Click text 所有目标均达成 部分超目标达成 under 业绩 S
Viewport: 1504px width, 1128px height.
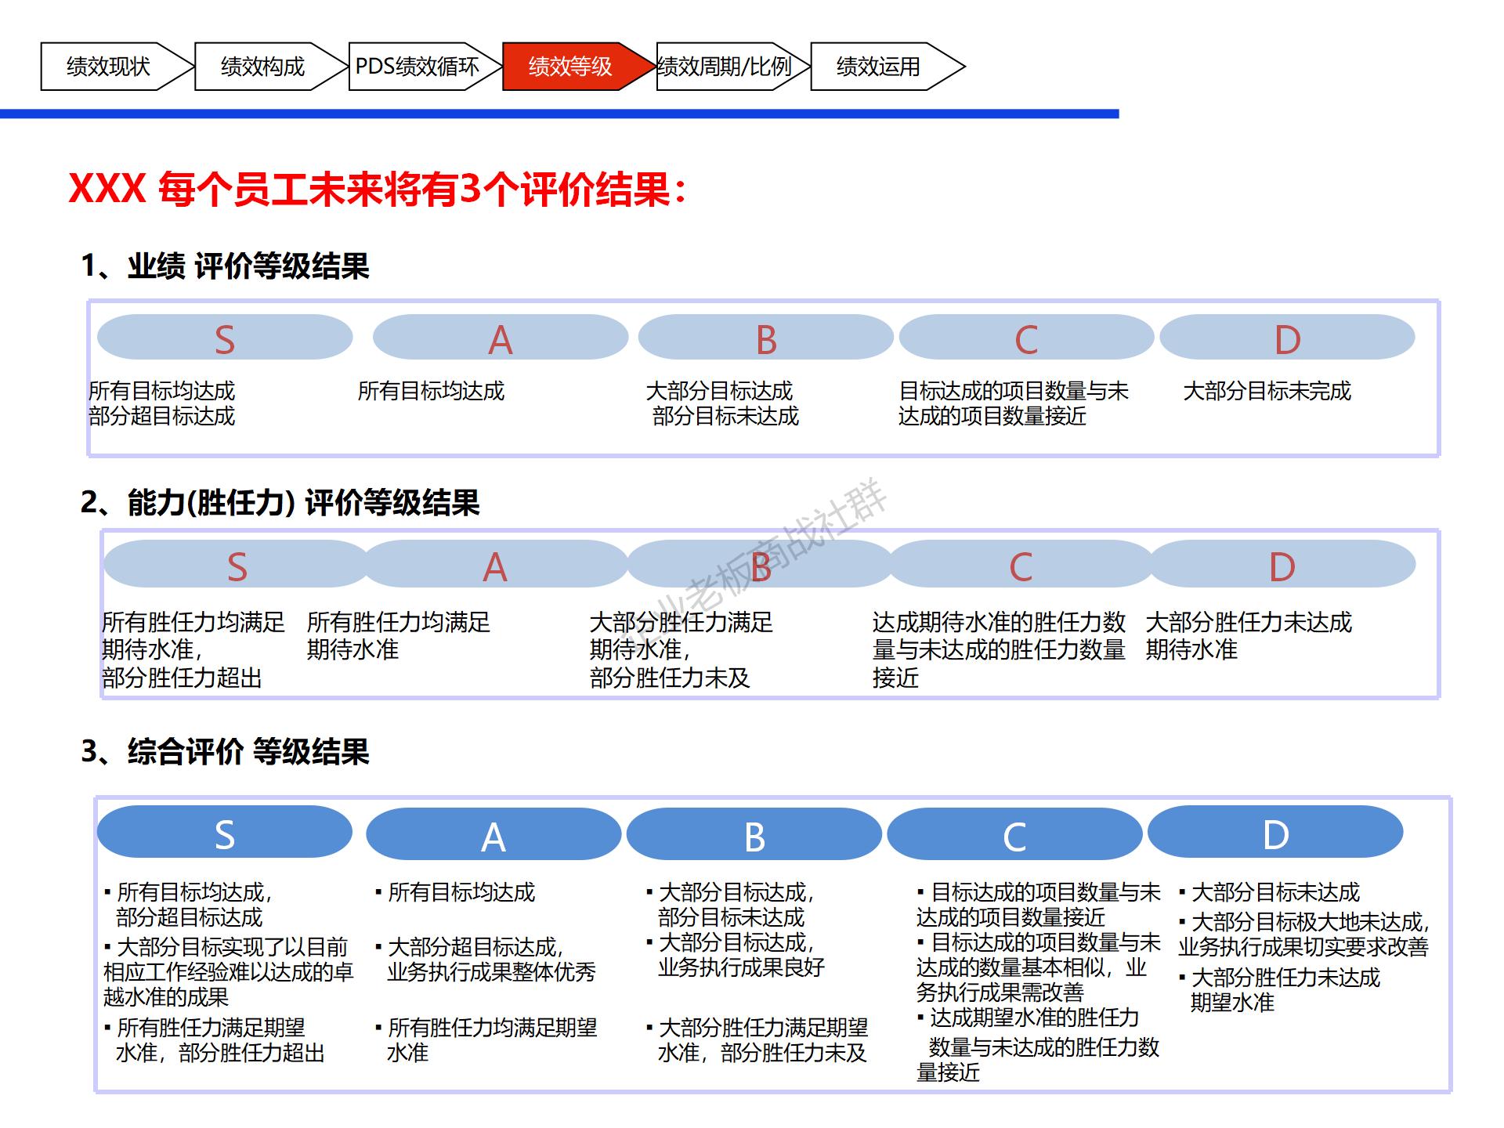click(x=162, y=403)
